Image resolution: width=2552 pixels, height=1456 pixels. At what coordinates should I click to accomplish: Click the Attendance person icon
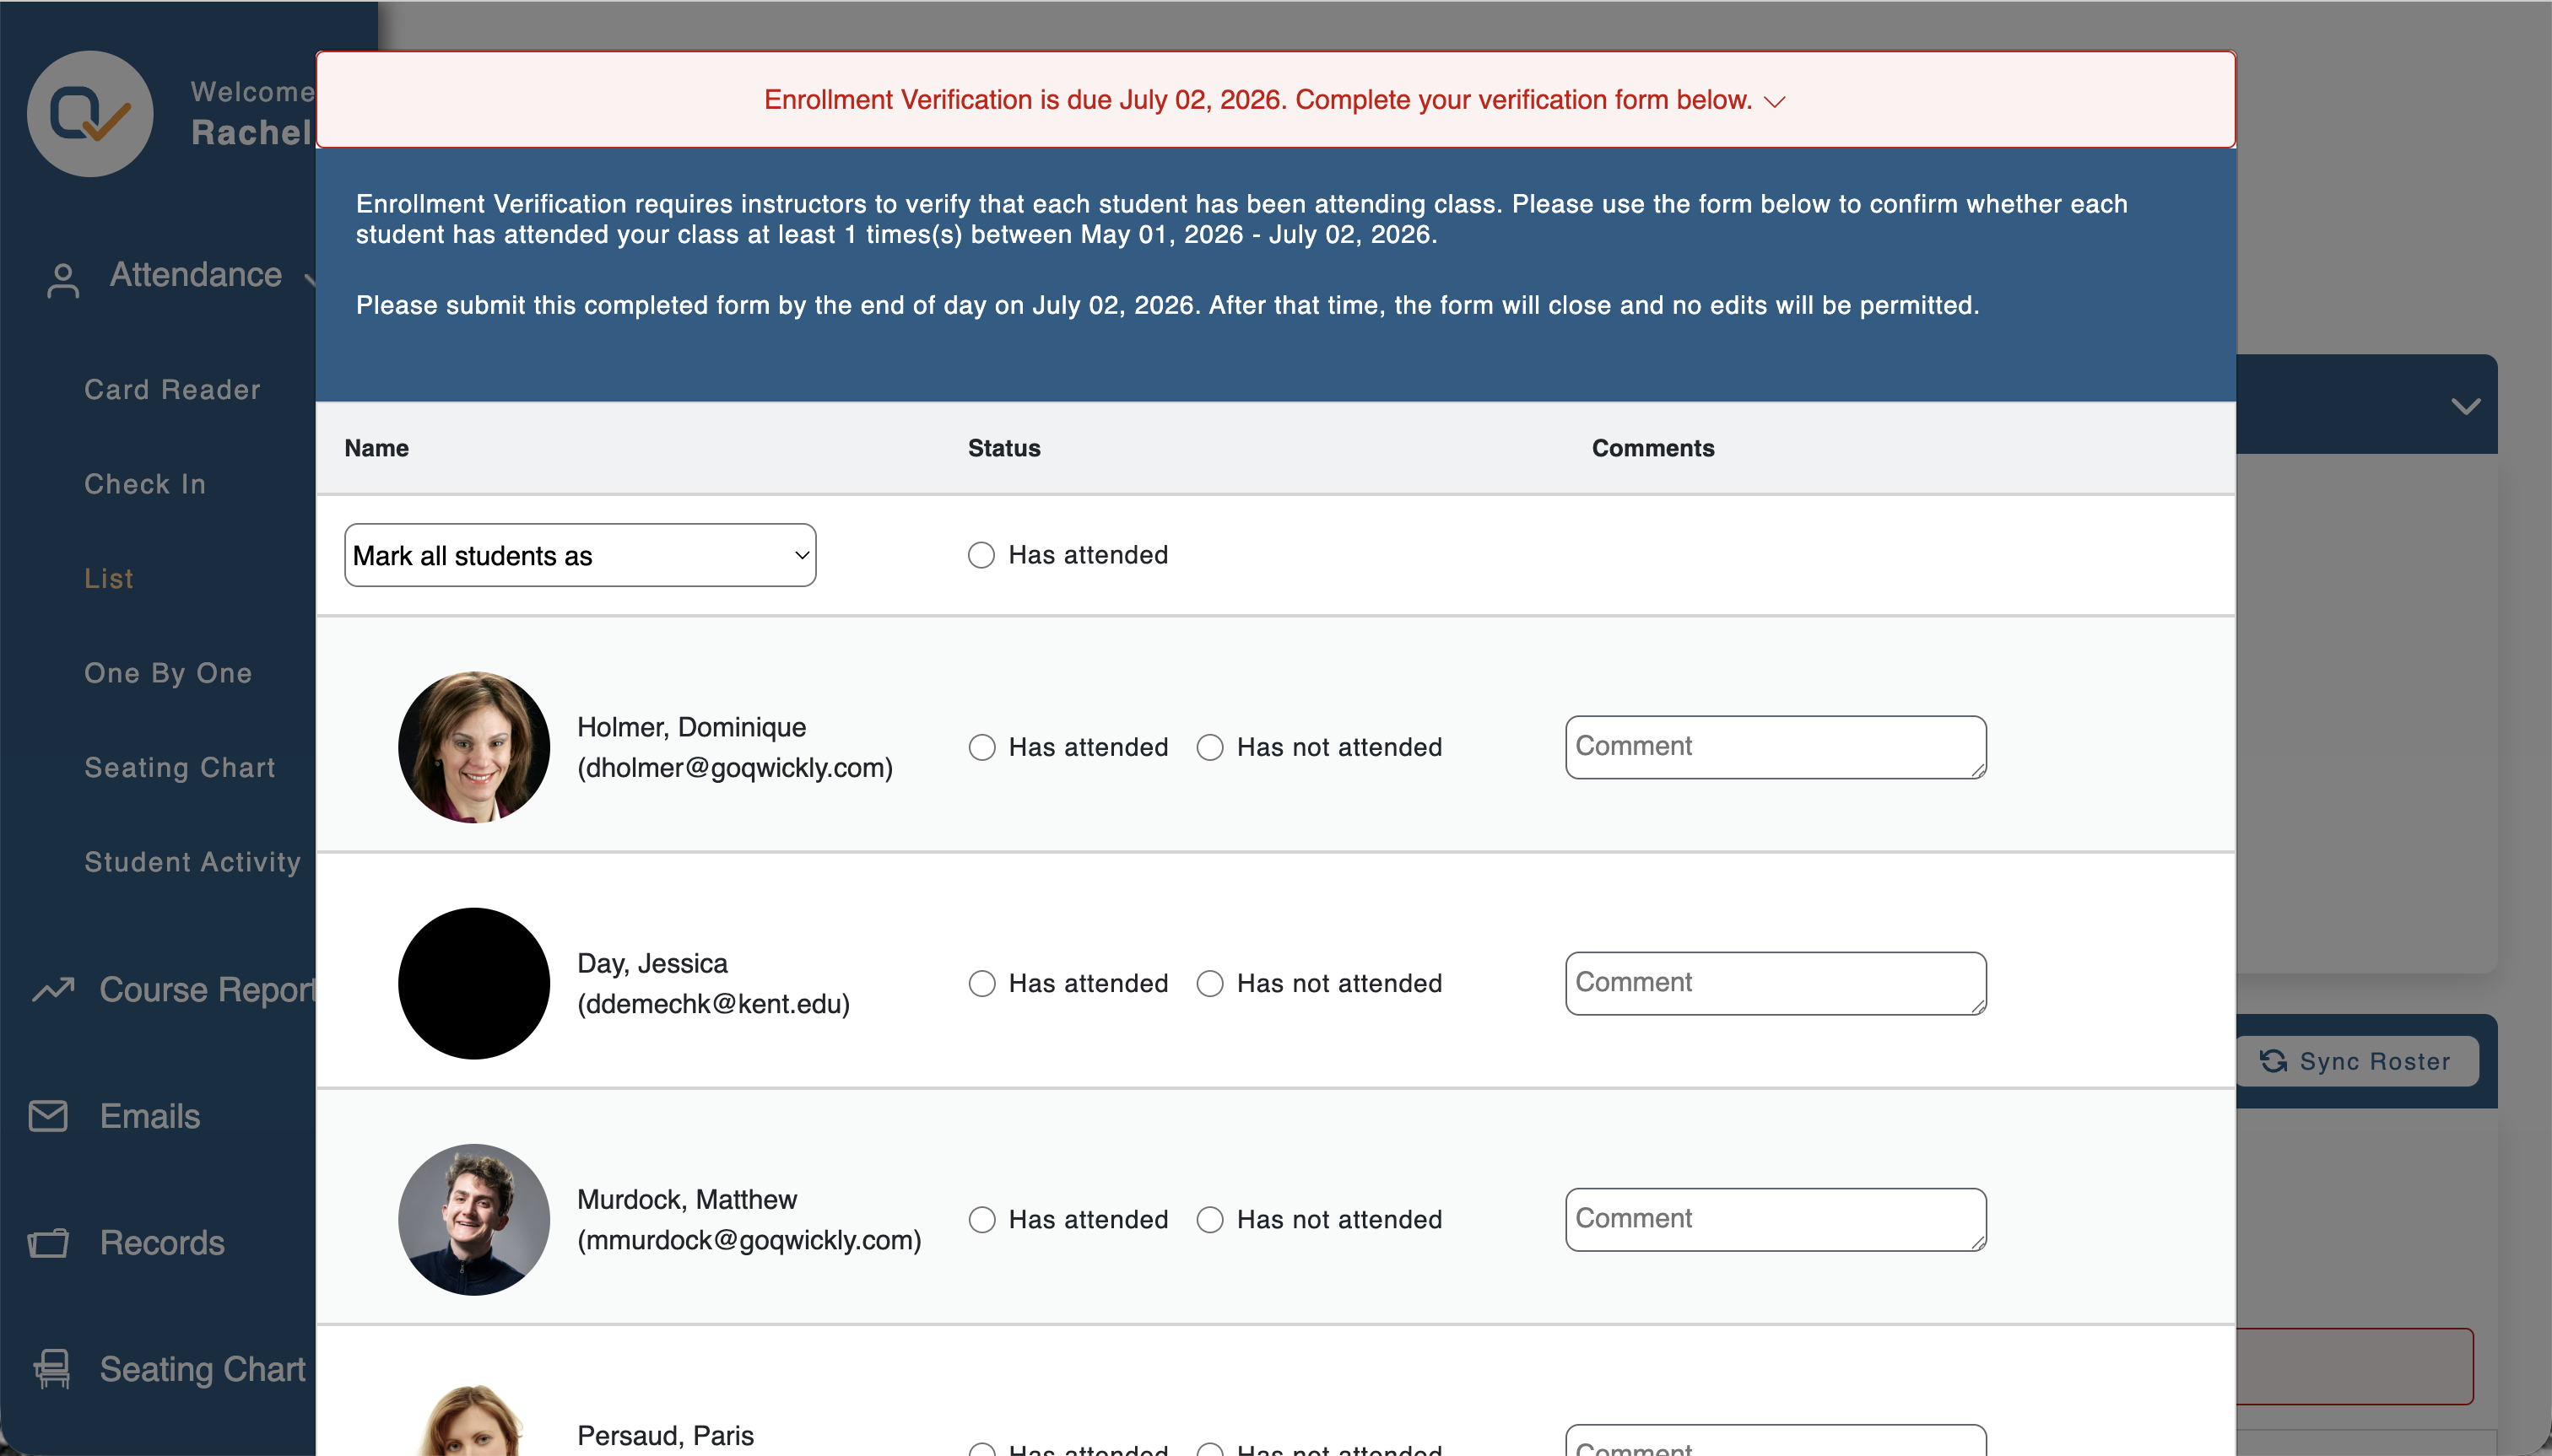coord(63,281)
